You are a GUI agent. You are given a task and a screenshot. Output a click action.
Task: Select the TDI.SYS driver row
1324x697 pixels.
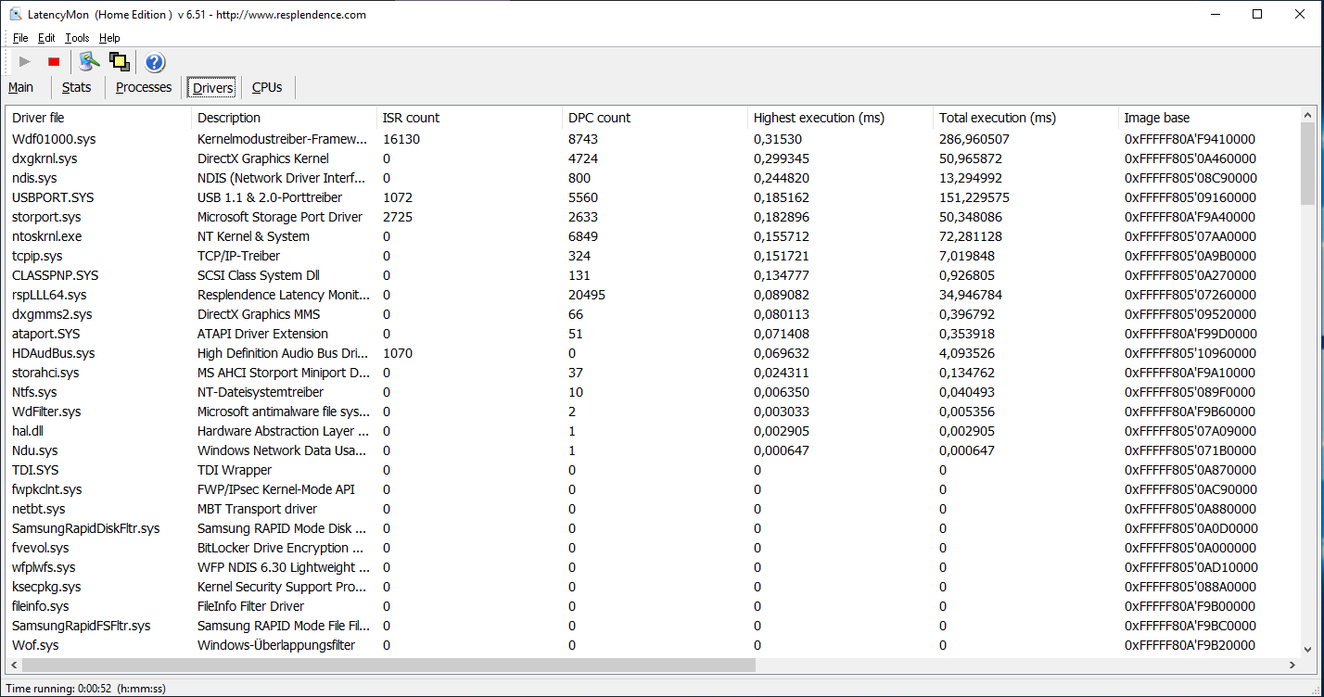653,470
